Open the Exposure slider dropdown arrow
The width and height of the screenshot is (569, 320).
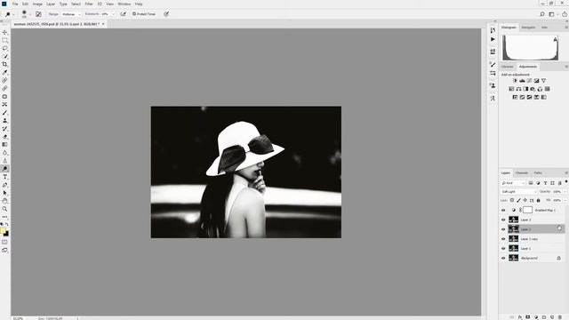113,14
